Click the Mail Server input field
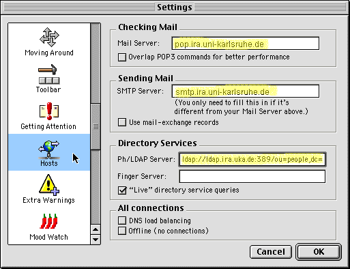 pyautogui.click(x=246, y=44)
